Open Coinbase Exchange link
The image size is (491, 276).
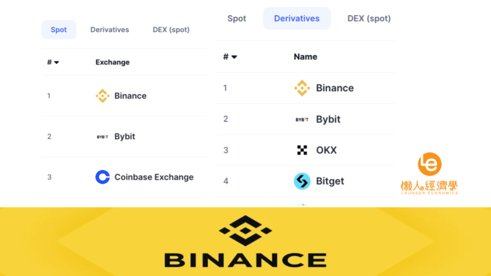[x=154, y=177]
